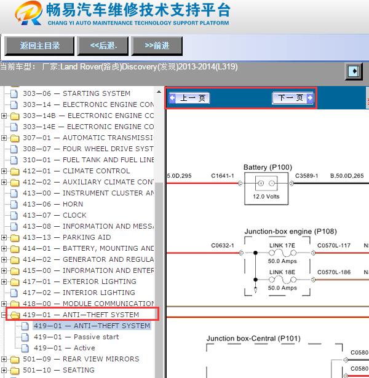Click tree scrollbar up arrow
Screen dimensions: 369x378
pos(159,92)
